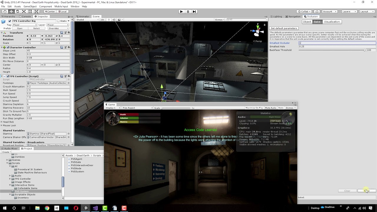Select the Scale tool in toolbar
This screenshot has height=212, width=377.
point(24,11)
